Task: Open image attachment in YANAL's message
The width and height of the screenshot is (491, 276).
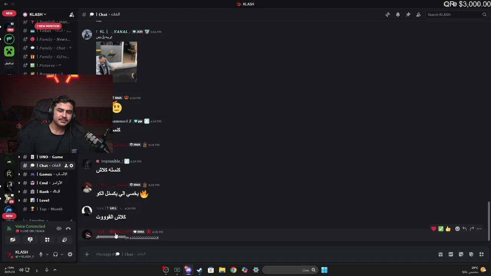Action: click(x=117, y=62)
